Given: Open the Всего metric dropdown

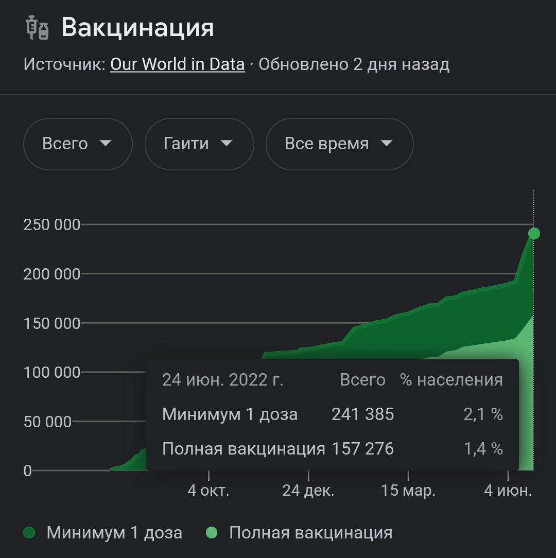Looking at the screenshot, I should click(78, 144).
